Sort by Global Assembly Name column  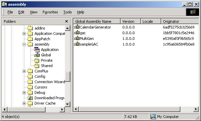click(x=97, y=21)
